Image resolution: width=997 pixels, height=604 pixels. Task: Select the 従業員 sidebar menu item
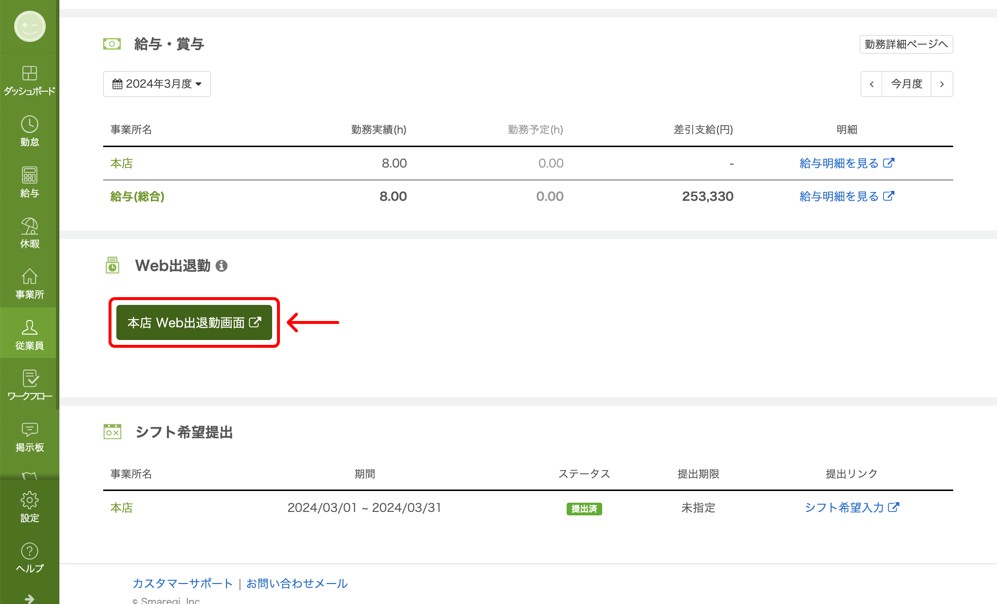pyautogui.click(x=29, y=333)
